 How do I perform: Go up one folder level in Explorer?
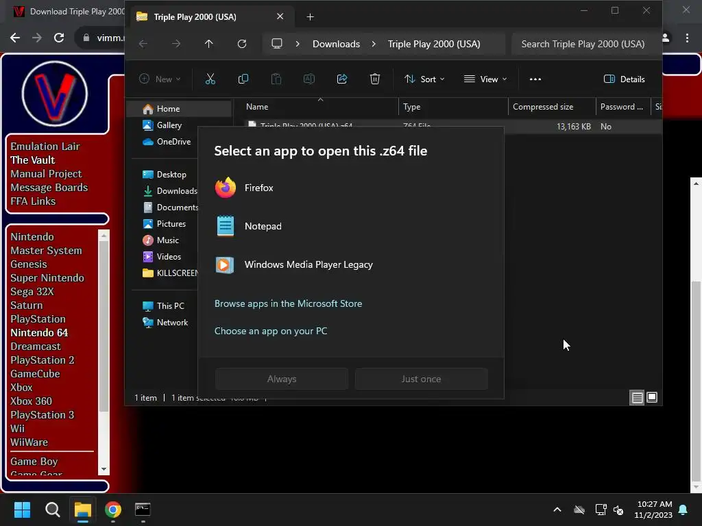click(208, 44)
